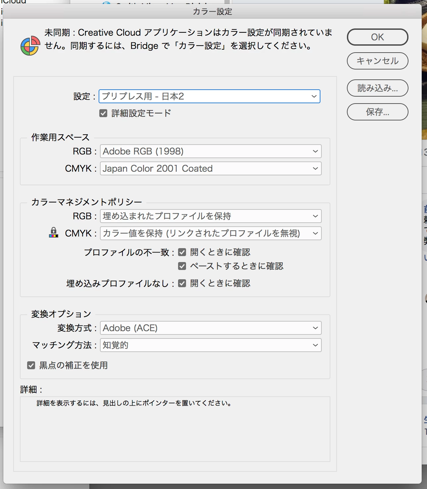The height and width of the screenshot is (489, 427).
Task: Toggle 黒点の補正を使用 checkbox
Action: coord(31,365)
